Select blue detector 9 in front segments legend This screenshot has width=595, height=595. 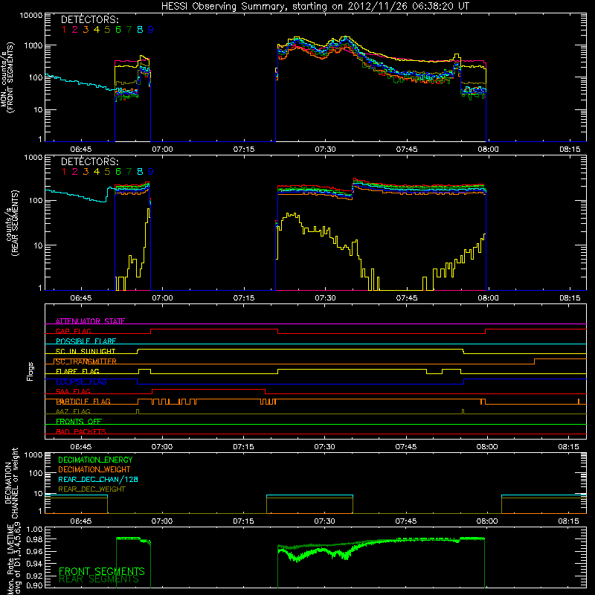coord(151,30)
